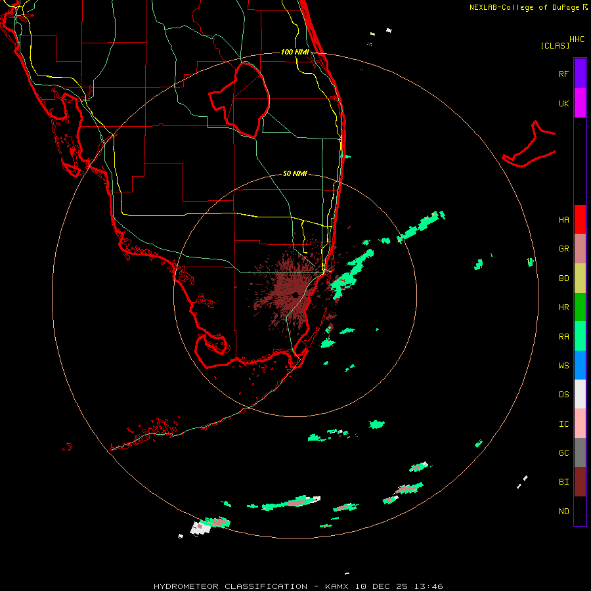
Task: Click the HA legend label
Action: coord(563,220)
